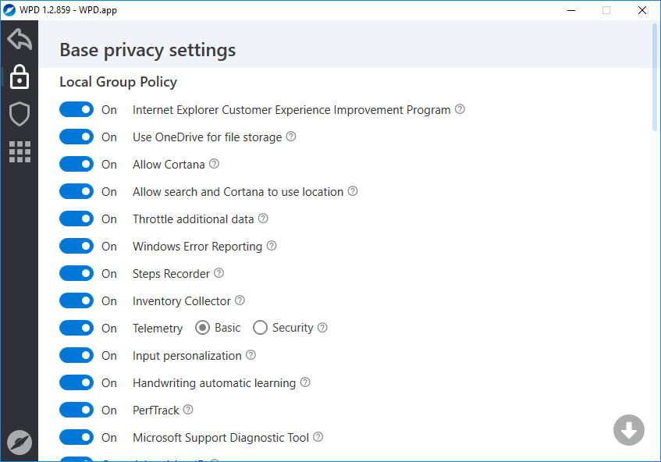
Task: Click the 'Local Group Policy' section title
Action: [x=118, y=82]
